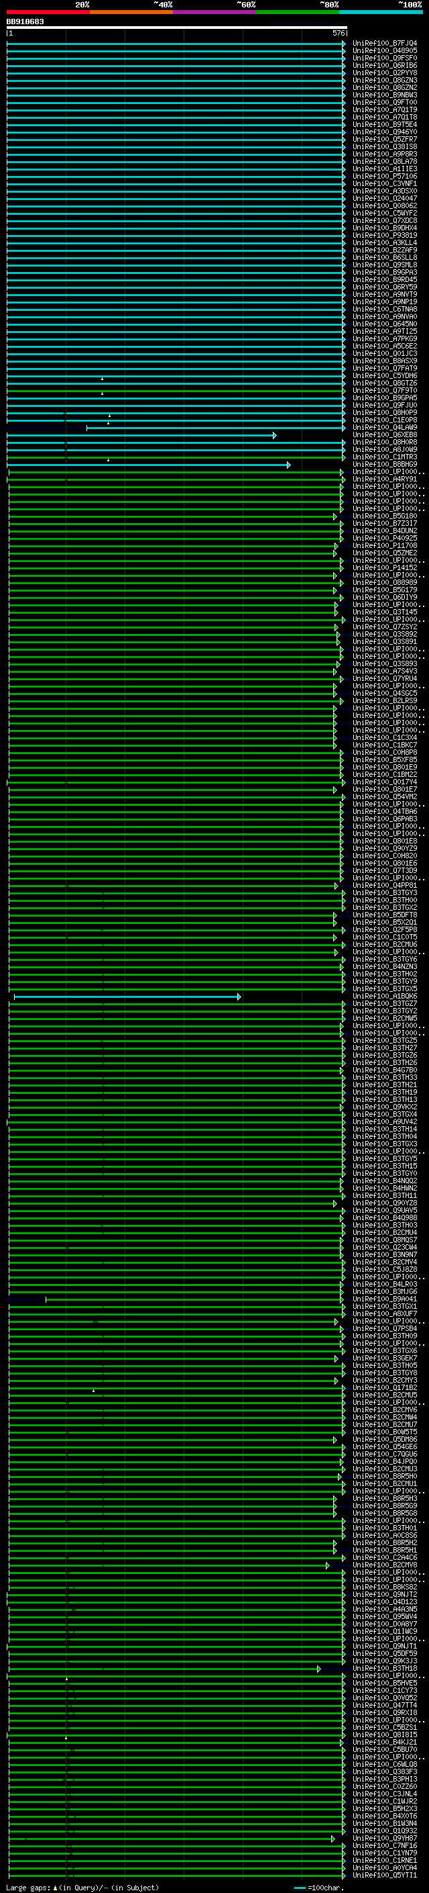Click the alignment bar for UniRef100_Q4LAW9
429x1893 pixels.
point(217,428)
